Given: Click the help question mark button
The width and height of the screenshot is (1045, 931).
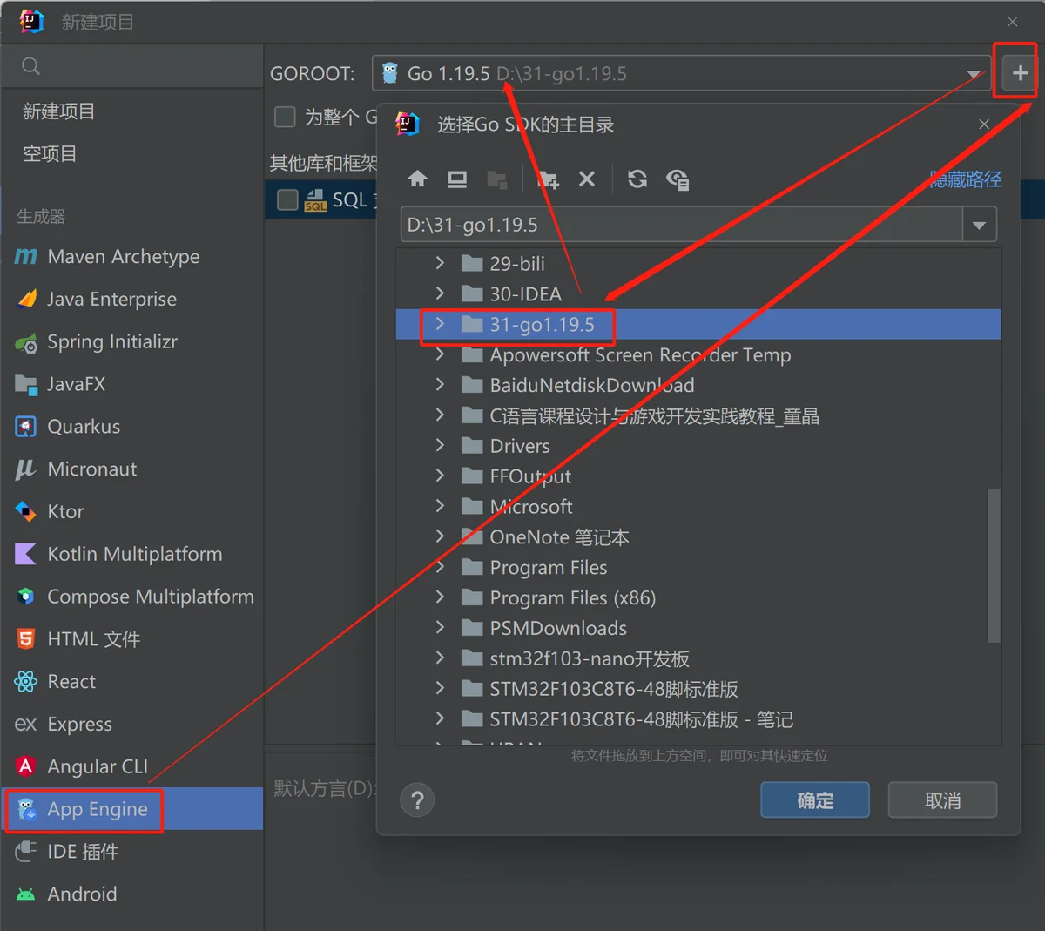Looking at the screenshot, I should point(417,799).
